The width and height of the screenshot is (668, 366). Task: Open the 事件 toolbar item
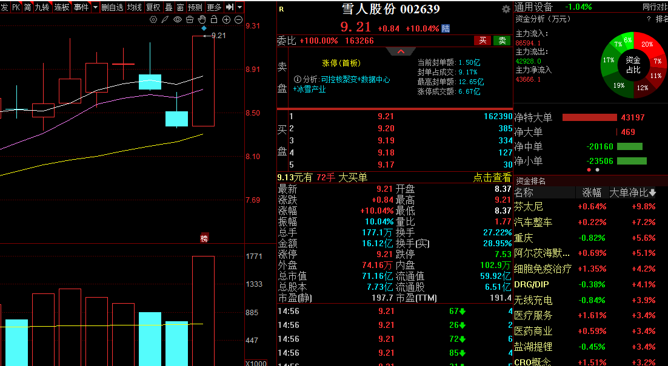pos(81,7)
